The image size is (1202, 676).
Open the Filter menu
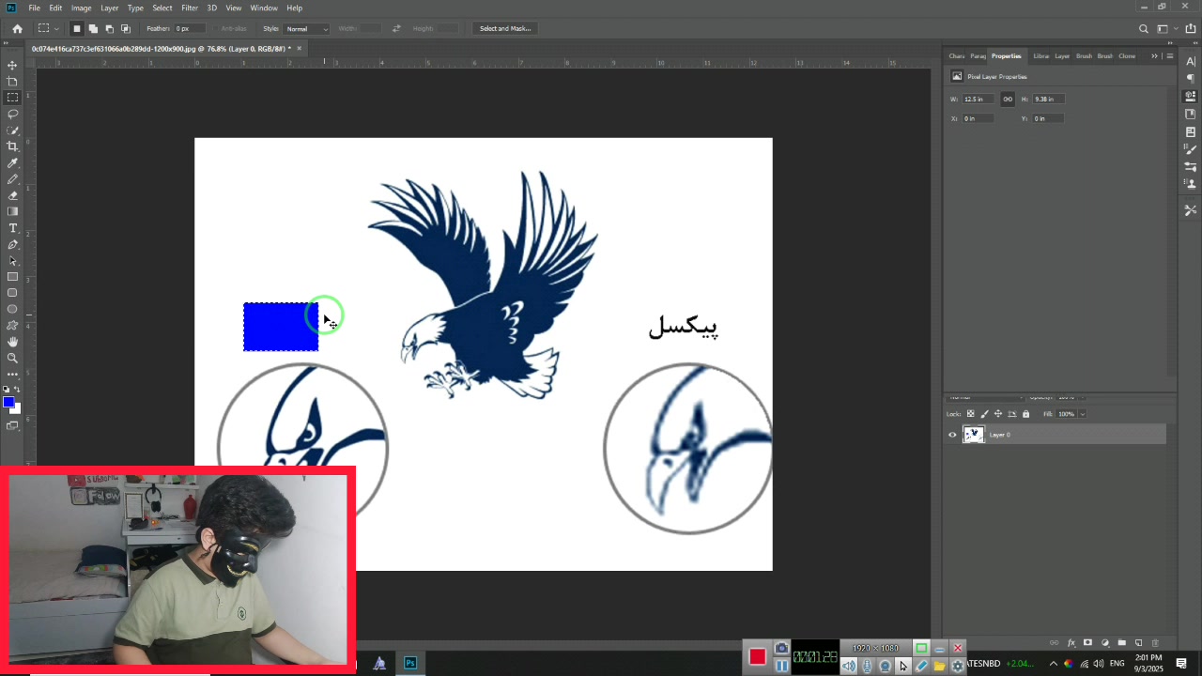190,8
